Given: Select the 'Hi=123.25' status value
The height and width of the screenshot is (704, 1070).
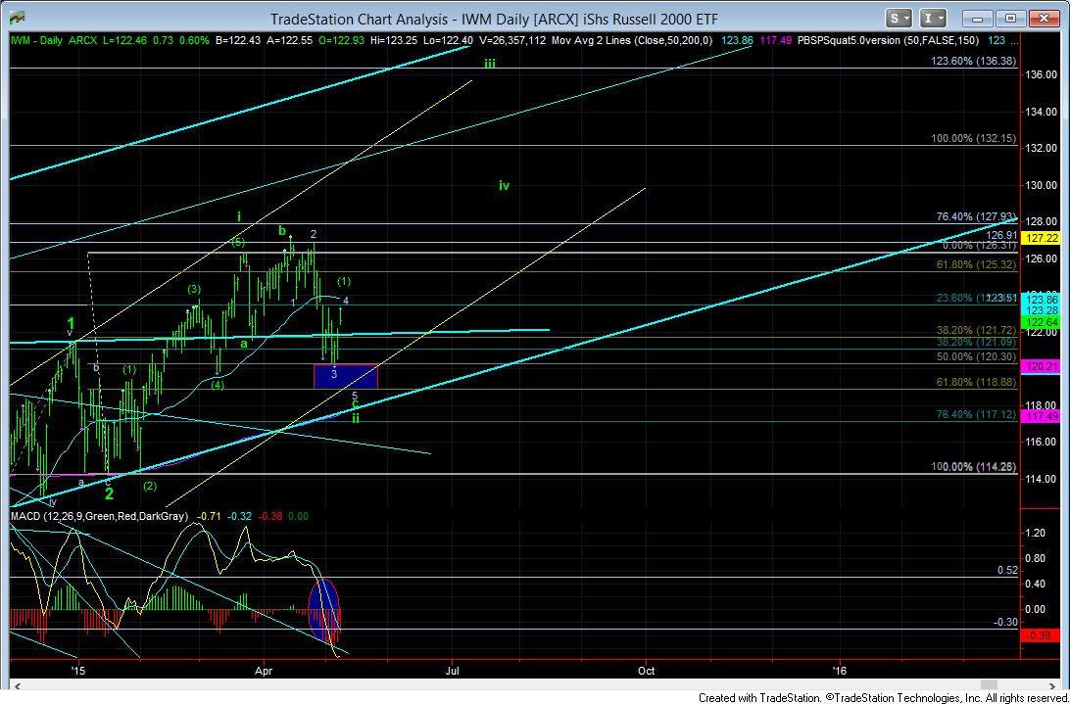Looking at the screenshot, I should point(394,41).
